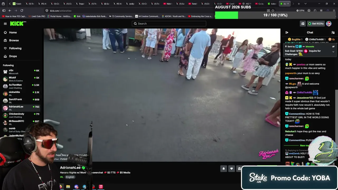Open the browser extensions icon
This screenshot has height=190, width=338.
click(315, 11)
